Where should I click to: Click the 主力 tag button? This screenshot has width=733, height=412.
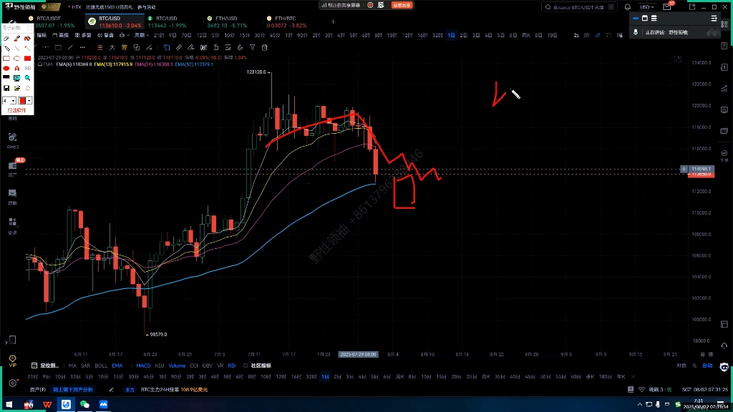(x=130, y=390)
